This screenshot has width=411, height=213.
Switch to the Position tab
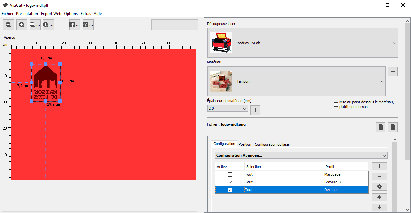[245, 144]
